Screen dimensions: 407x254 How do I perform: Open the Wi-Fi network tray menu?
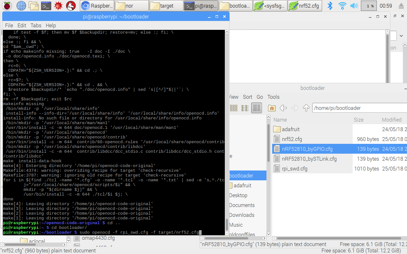click(342, 6)
